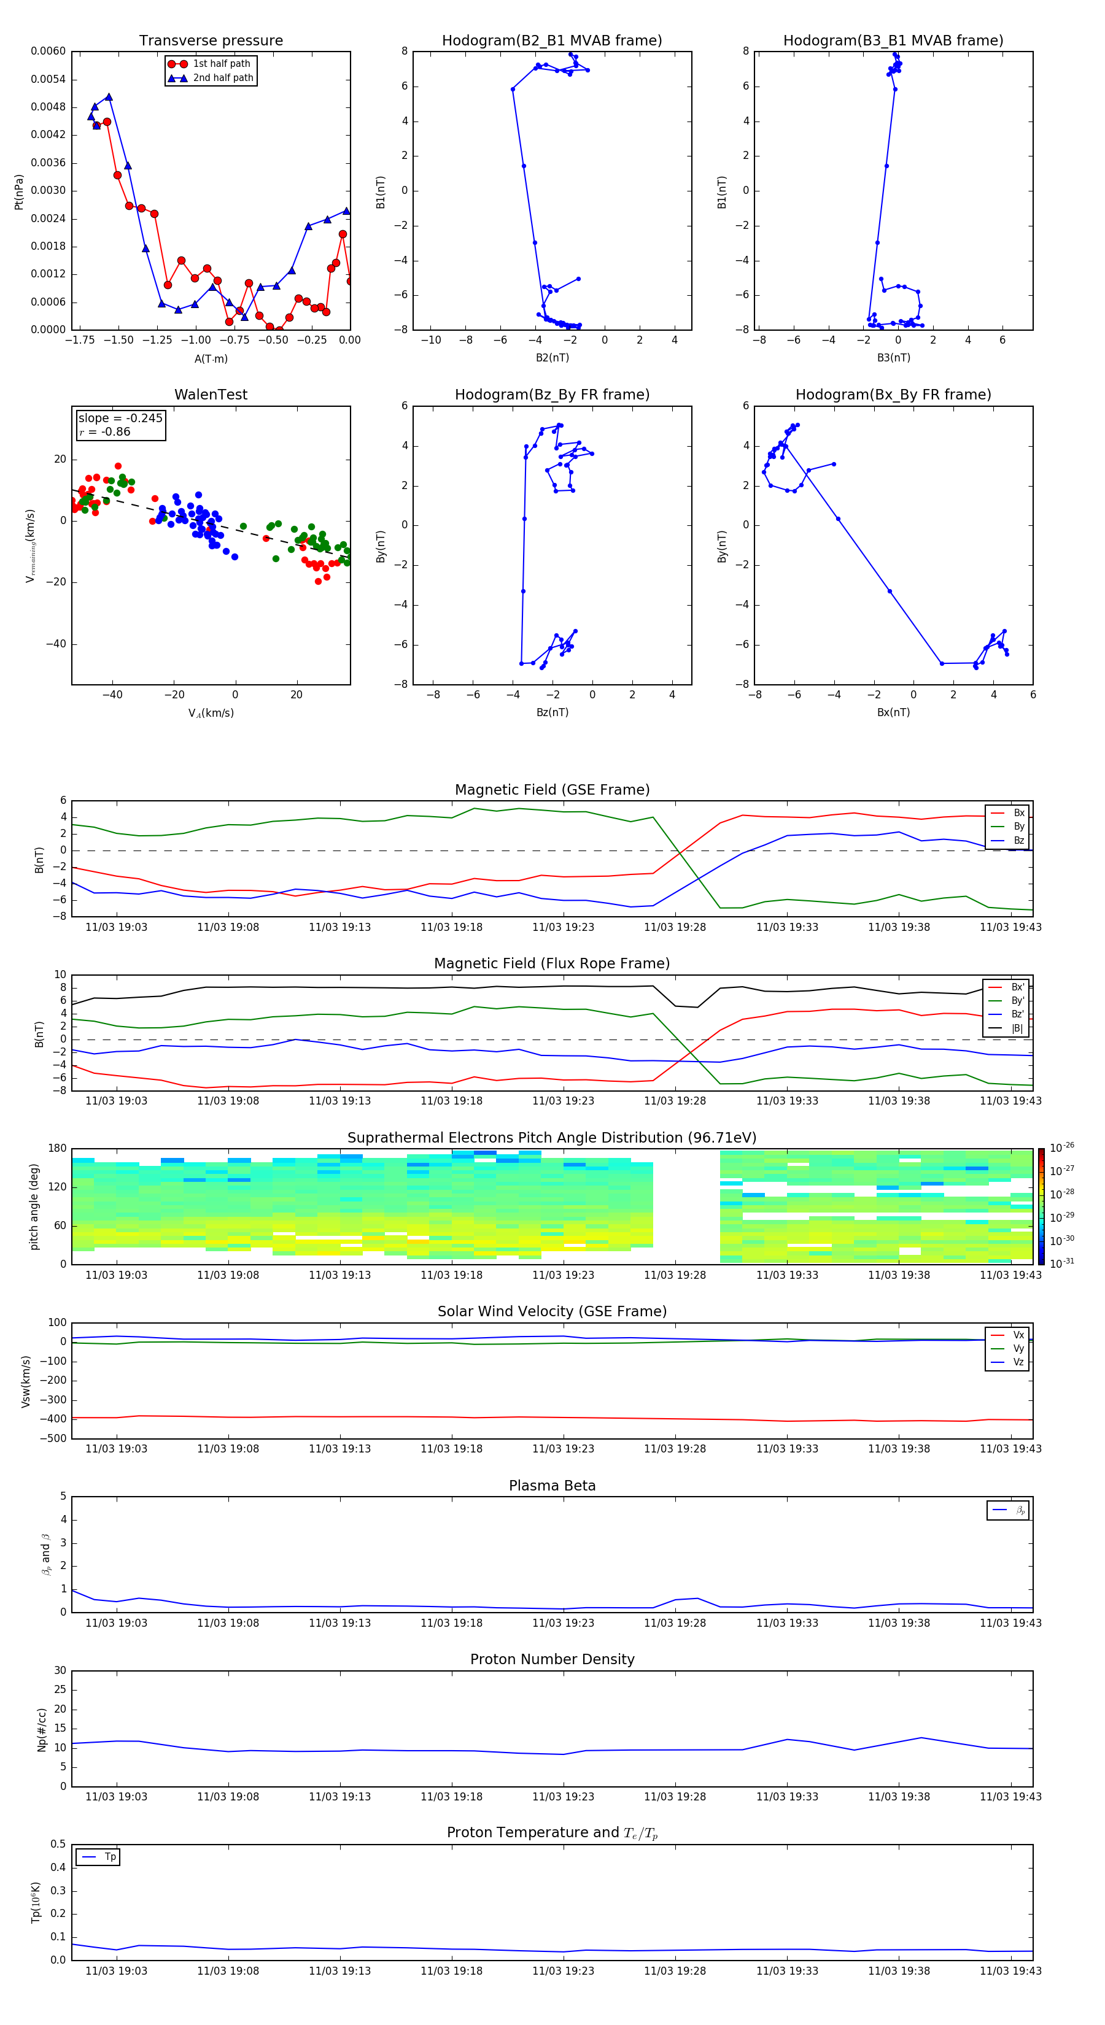Click the "Proton Number Density" title
The height and width of the screenshot is (2025, 1105).
(x=552, y=1659)
